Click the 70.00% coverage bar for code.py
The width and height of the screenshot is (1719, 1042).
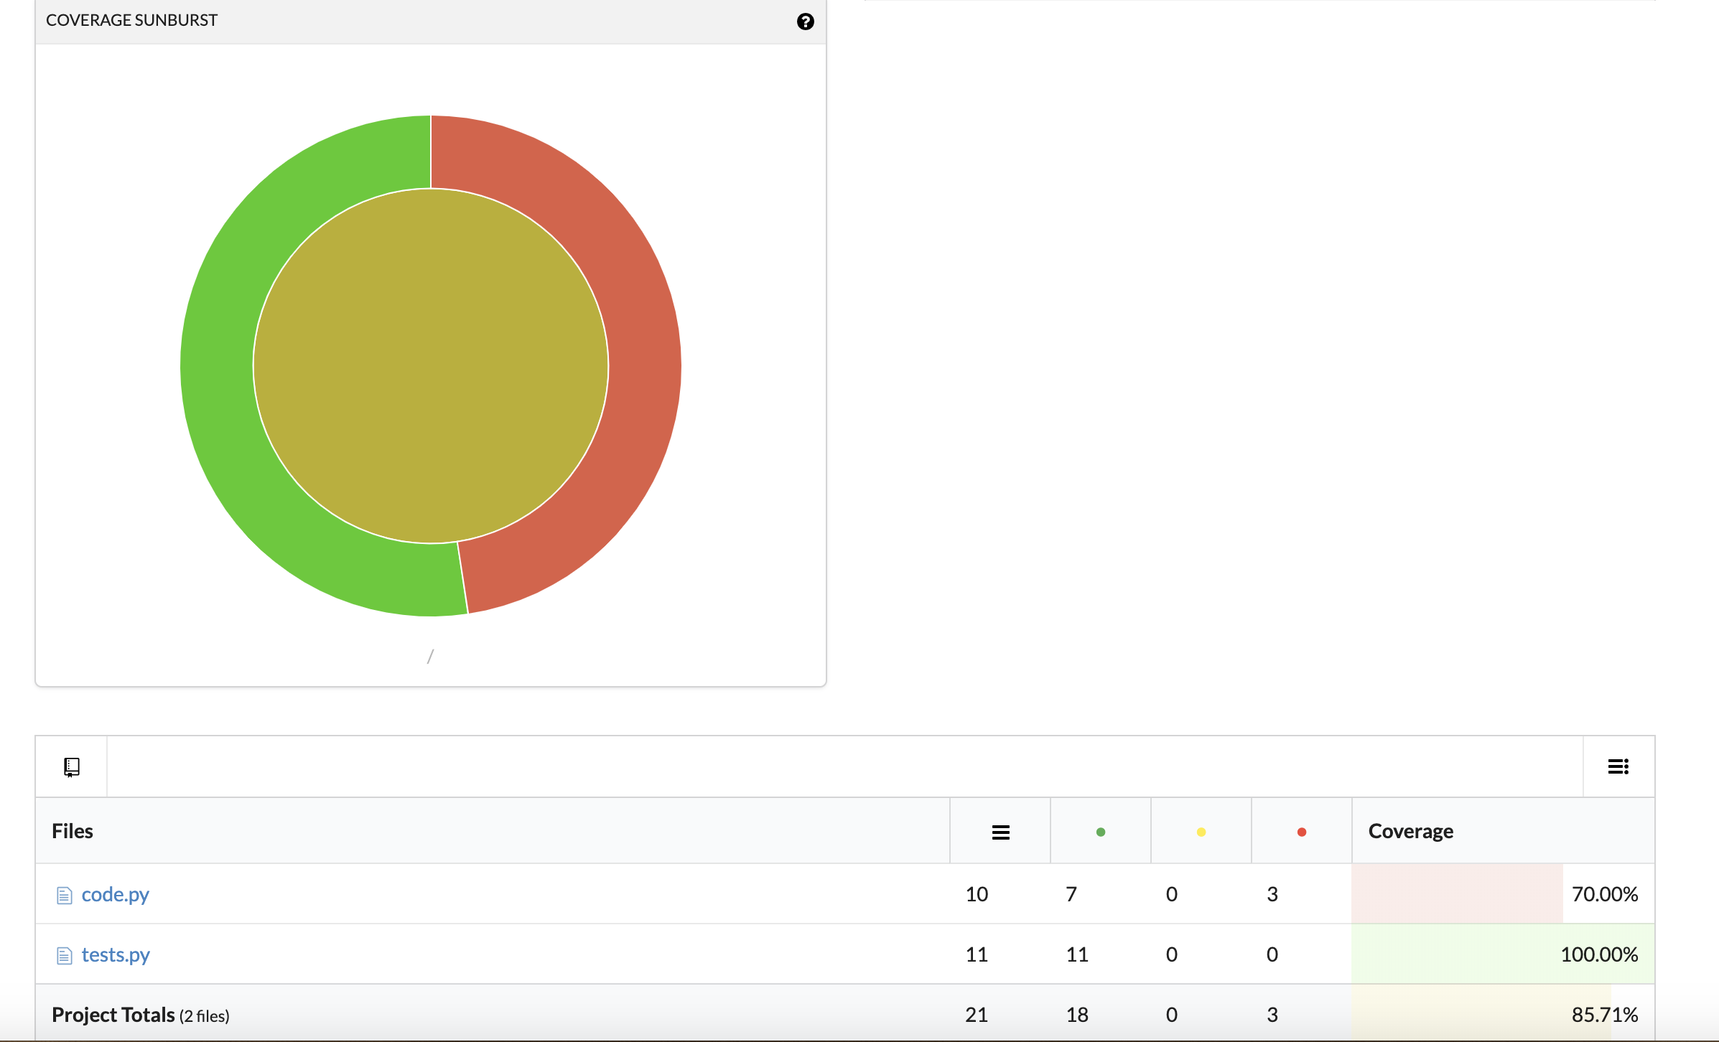pos(1456,894)
